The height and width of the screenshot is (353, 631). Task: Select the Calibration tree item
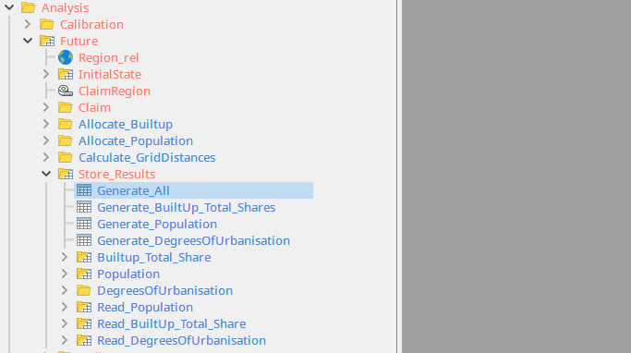pos(91,24)
